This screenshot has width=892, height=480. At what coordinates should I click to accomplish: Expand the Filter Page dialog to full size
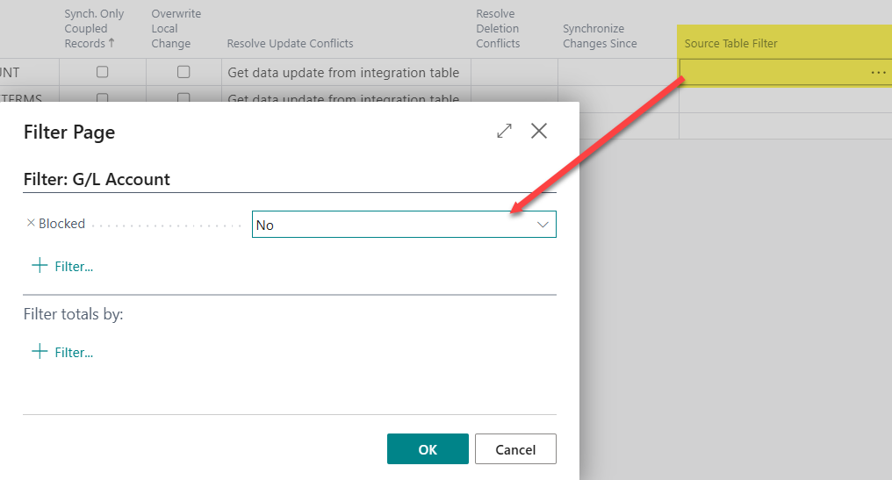pyautogui.click(x=504, y=132)
